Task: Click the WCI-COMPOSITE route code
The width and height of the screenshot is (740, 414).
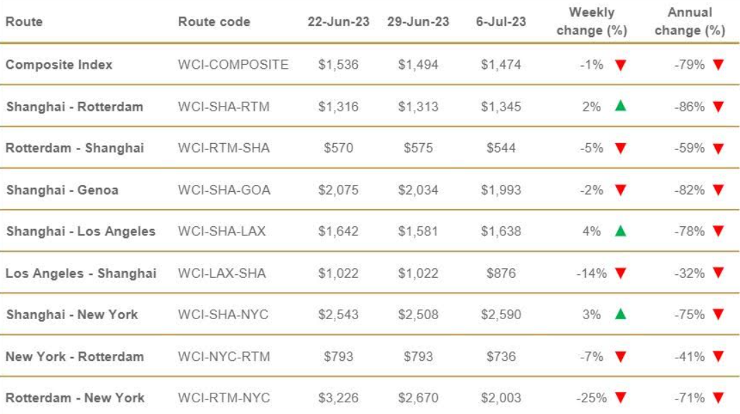Action: pyautogui.click(x=233, y=65)
